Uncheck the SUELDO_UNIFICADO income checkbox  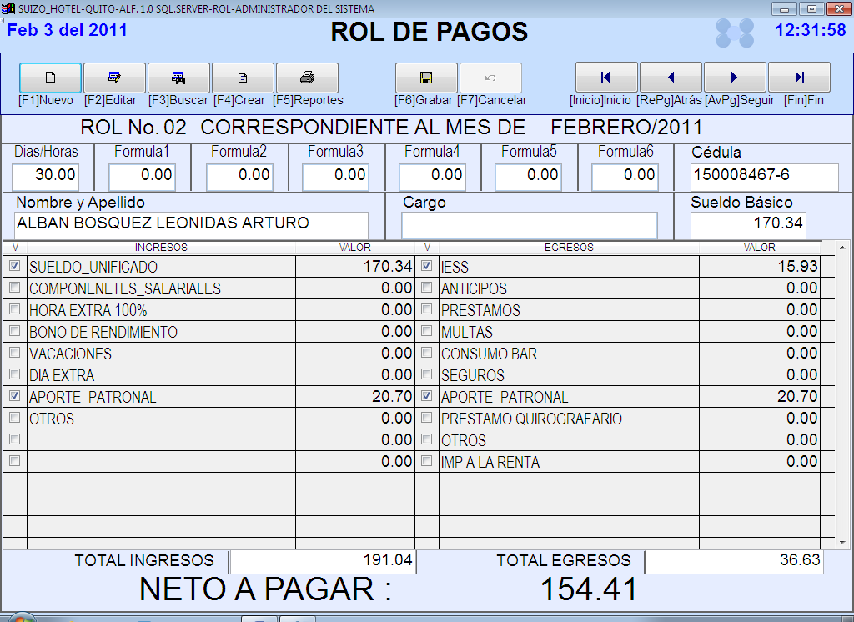pyautogui.click(x=14, y=266)
